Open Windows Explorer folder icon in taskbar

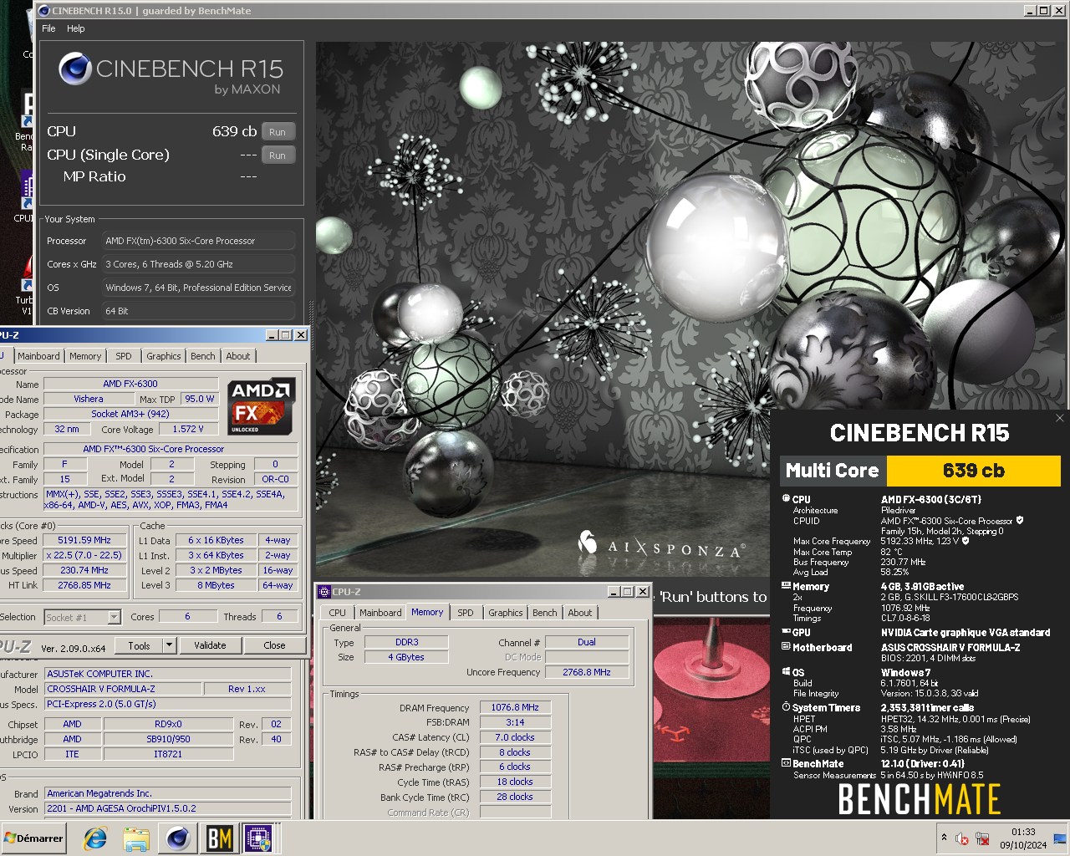[x=136, y=838]
